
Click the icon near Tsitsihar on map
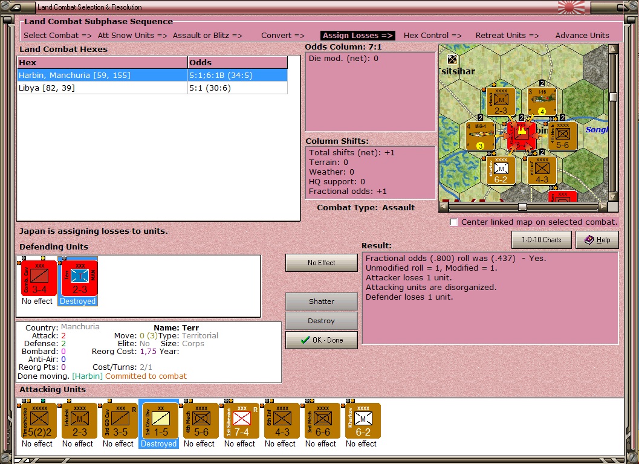pyautogui.click(x=452, y=59)
